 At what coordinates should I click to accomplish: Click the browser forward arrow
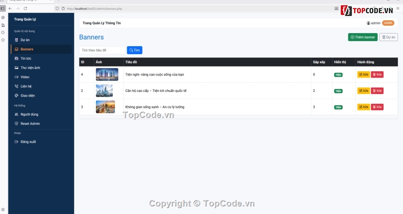(x=18, y=8)
